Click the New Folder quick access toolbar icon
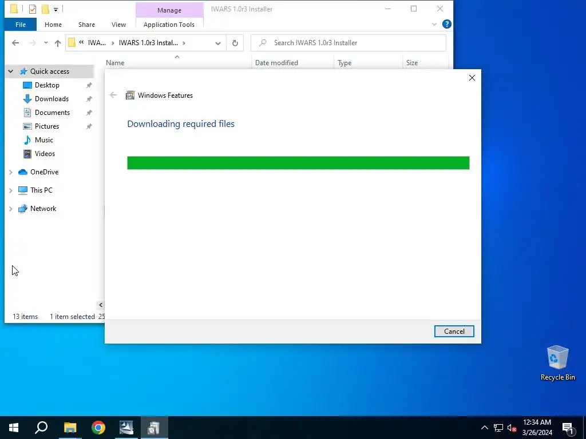This screenshot has width=586, height=439. [x=45, y=9]
